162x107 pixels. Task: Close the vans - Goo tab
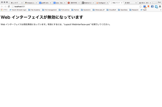pyautogui.click(x=65, y=3)
